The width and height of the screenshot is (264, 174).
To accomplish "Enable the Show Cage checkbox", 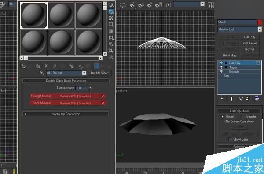I will [230, 139].
